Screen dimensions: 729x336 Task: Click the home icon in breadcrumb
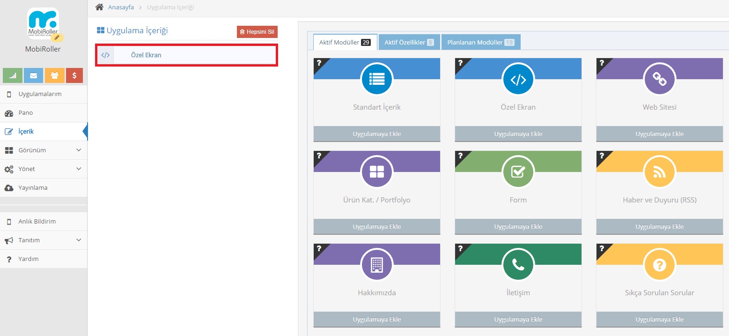(x=99, y=7)
